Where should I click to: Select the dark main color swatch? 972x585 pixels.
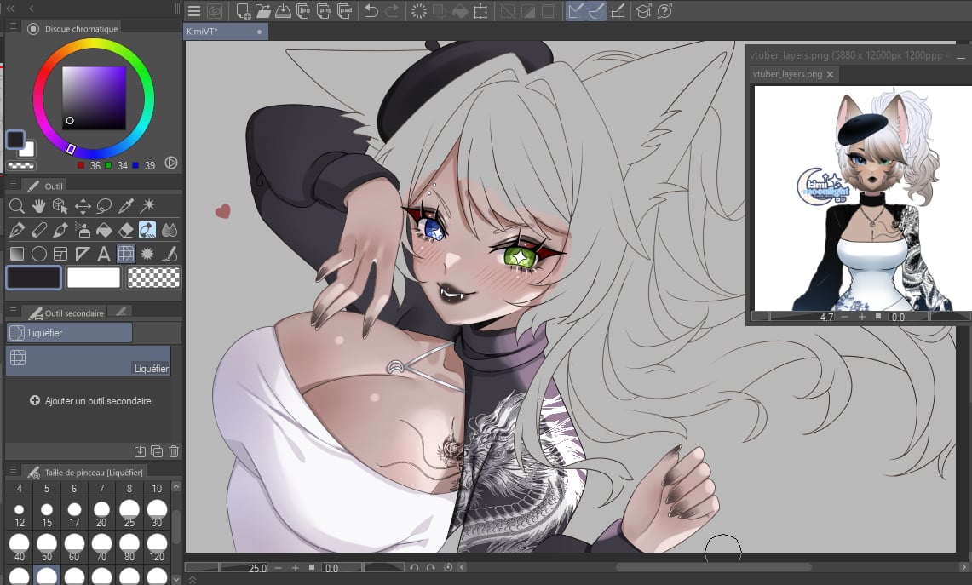tap(33, 278)
